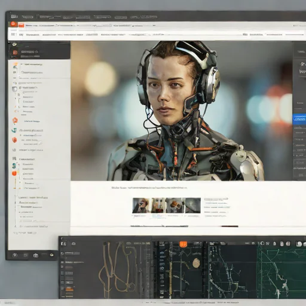The height and width of the screenshot is (306, 306).
Task: Click the cloud-shaped icon at the bottom window's top left
Action: coord(74,243)
